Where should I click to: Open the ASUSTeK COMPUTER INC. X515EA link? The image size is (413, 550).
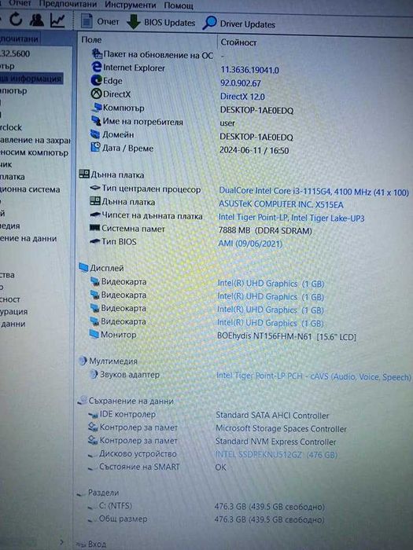(281, 204)
